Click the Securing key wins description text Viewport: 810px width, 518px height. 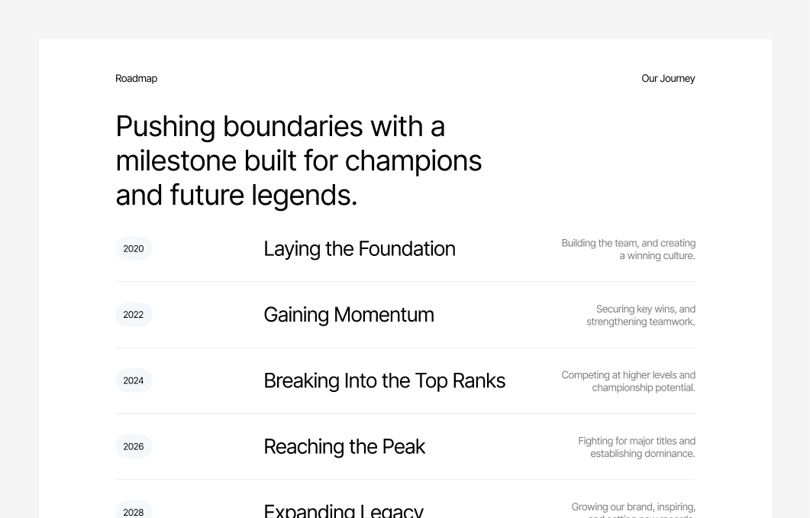click(x=641, y=315)
